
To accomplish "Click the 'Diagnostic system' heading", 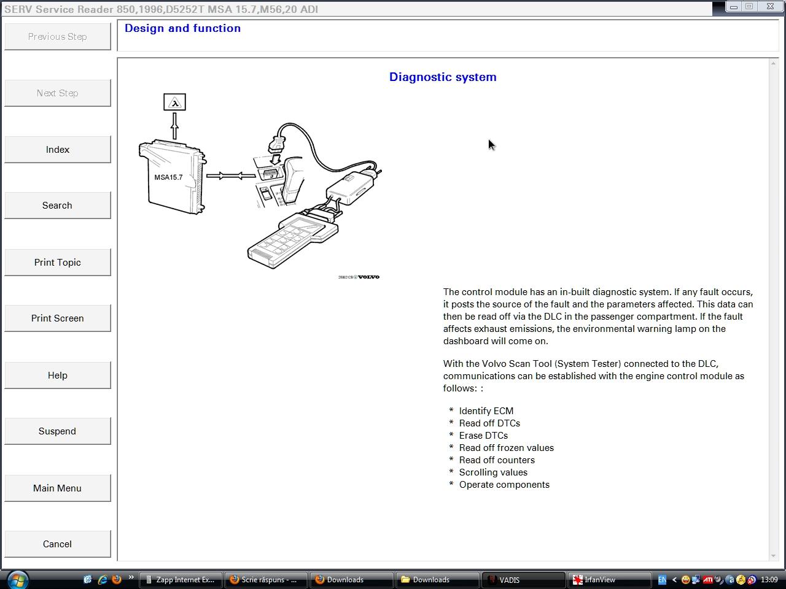I will [443, 77].
